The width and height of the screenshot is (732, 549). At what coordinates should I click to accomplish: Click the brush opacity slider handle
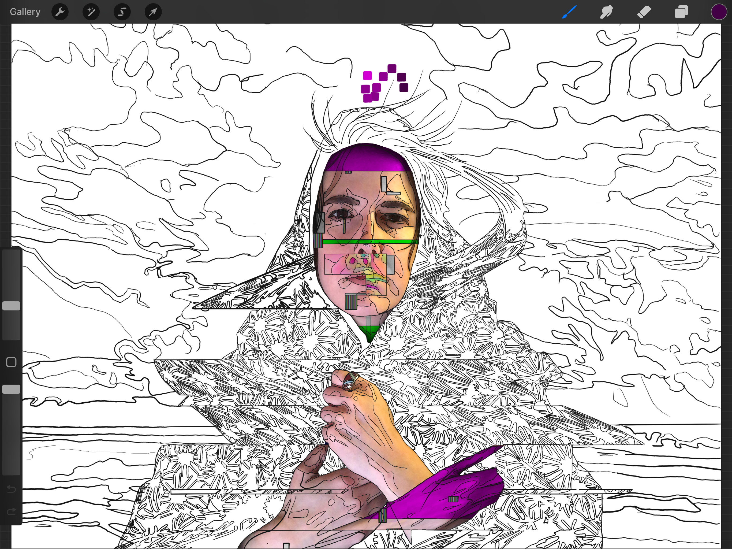point(11,389)
